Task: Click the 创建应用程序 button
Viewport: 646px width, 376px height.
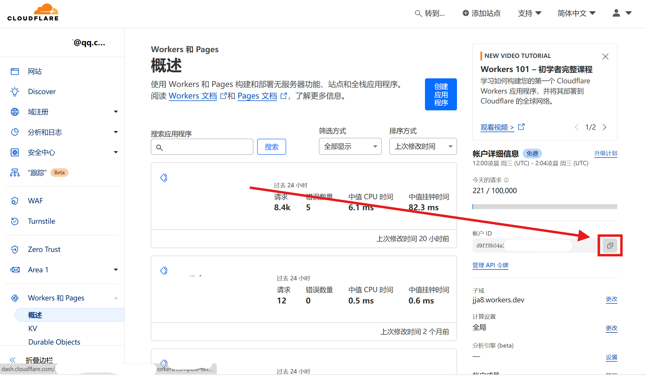Action: [x=441, y=94]
